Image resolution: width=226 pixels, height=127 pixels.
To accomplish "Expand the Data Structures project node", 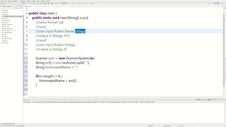I will [x=1, y=16].
